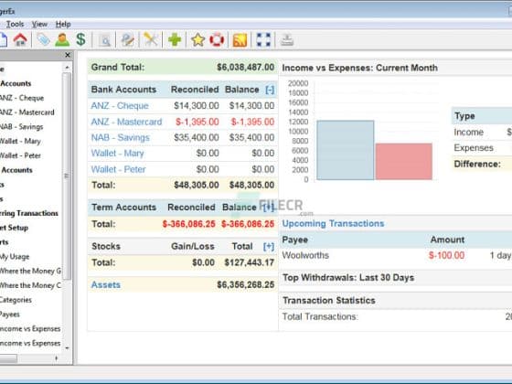Click the Term Accounts balance $-366,086.25

tap(248, 224)
